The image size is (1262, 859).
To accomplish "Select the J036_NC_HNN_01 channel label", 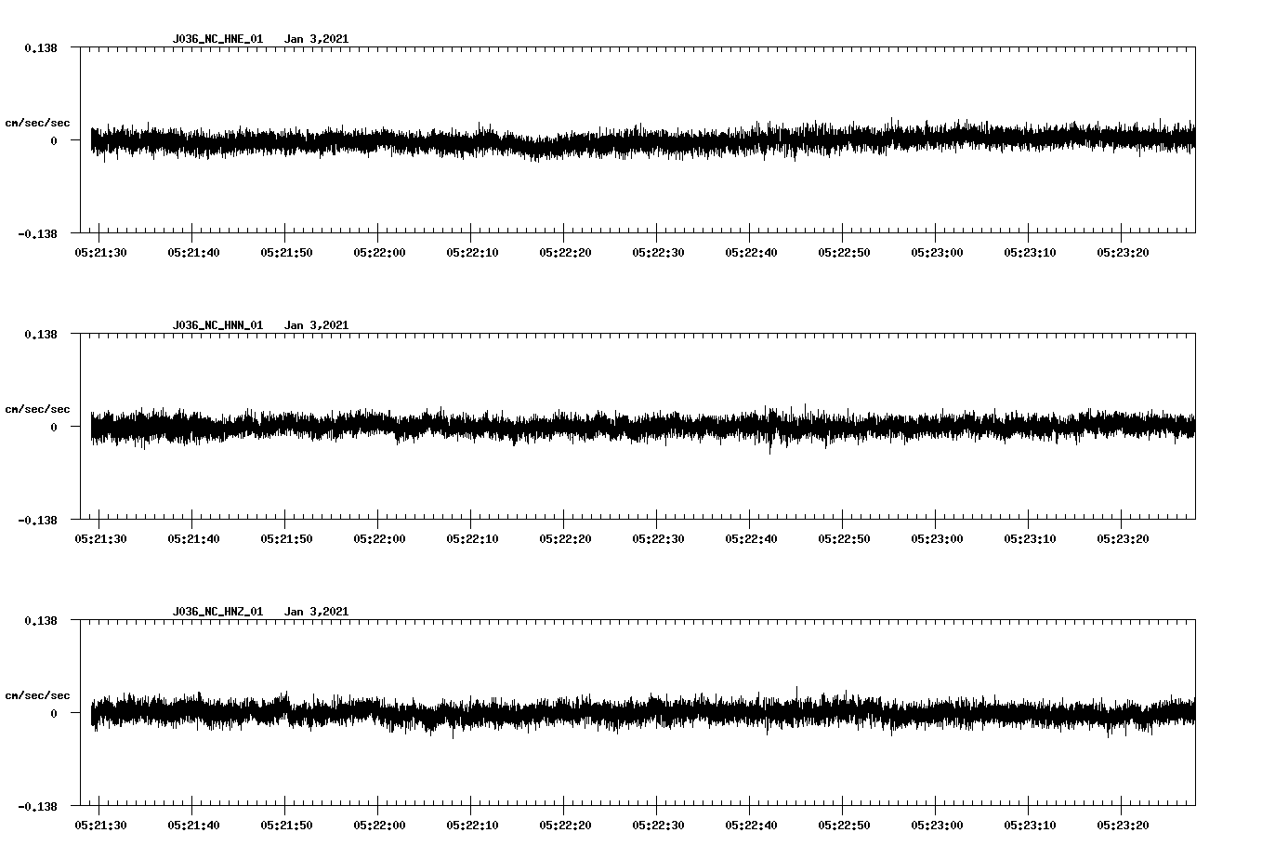I will click(217, 325).
